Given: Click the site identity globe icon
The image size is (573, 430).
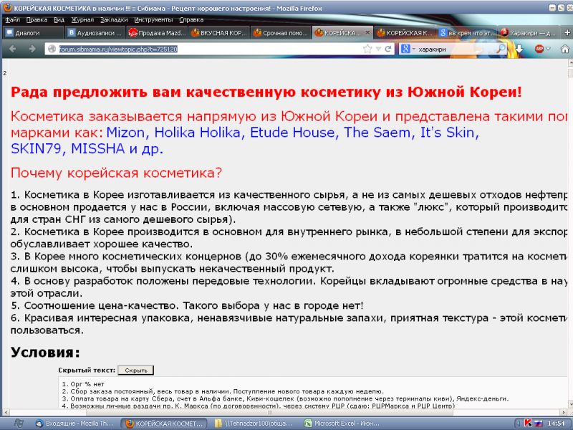Looking at the screenshot, I should [52, 49].
